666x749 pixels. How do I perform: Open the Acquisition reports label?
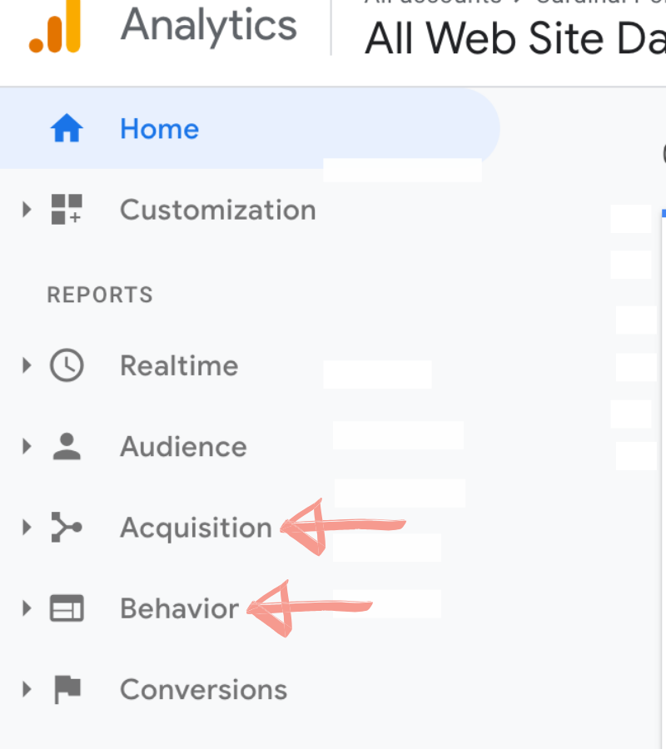[196, 528]
